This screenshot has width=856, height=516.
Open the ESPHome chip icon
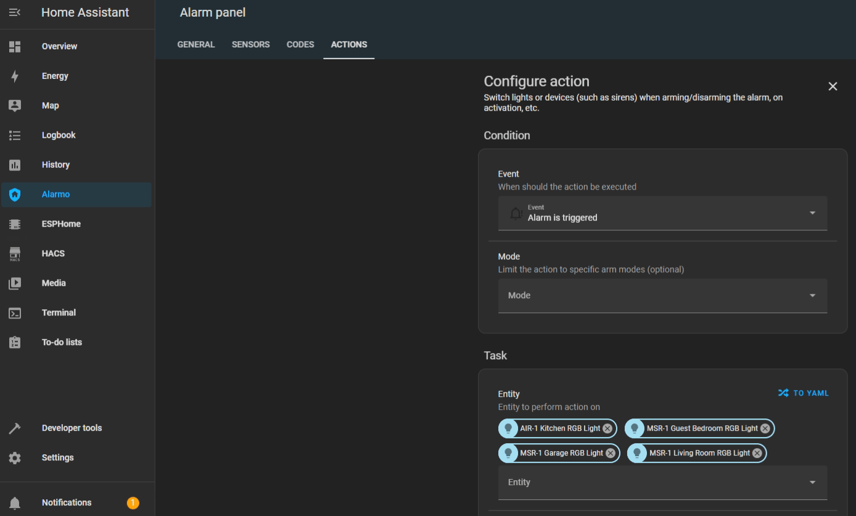click(15, 224)
